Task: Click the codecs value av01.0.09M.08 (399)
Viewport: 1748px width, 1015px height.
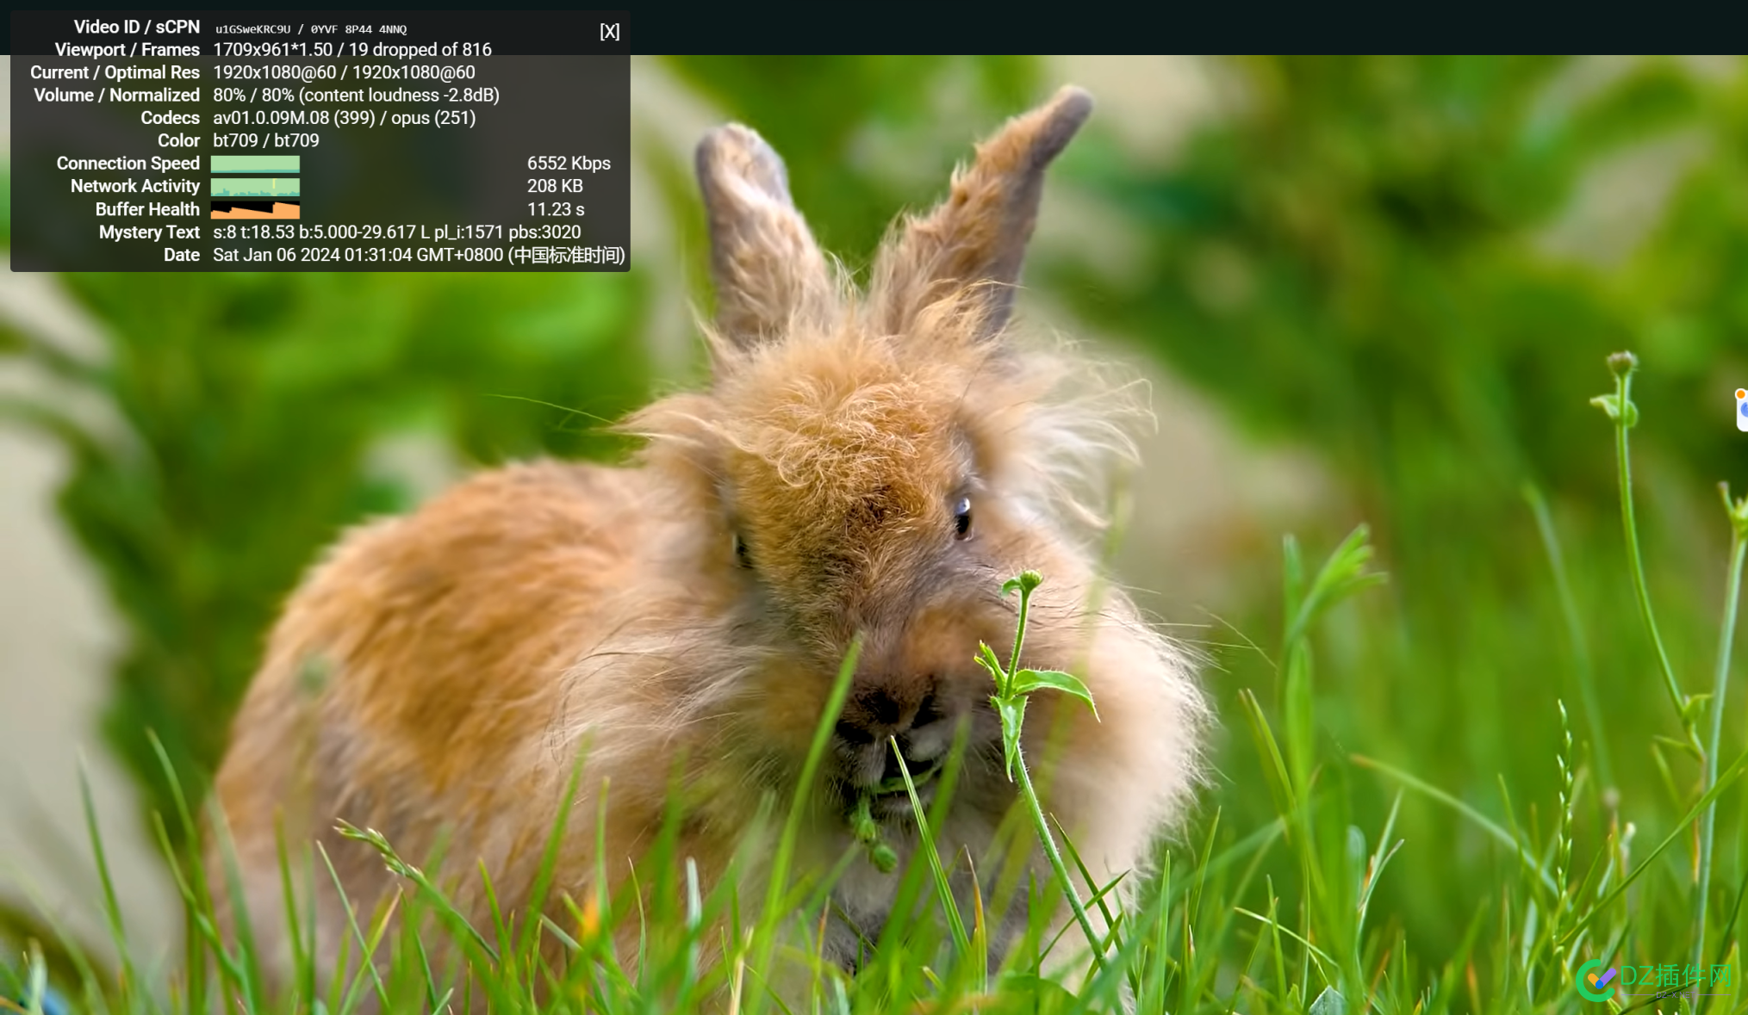Action: tap(294, 118)
